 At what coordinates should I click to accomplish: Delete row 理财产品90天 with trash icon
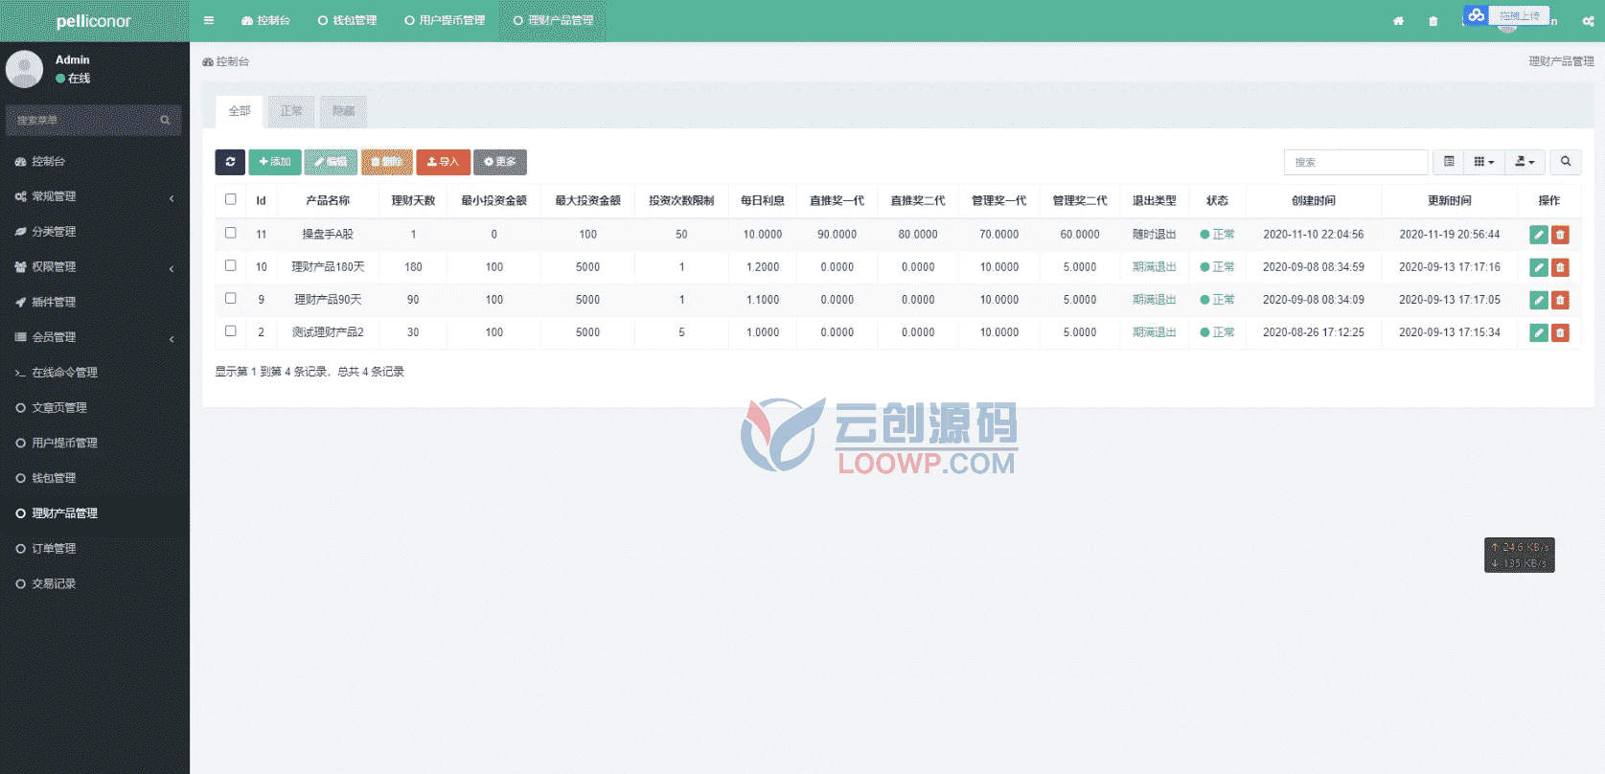(1560, 300)
